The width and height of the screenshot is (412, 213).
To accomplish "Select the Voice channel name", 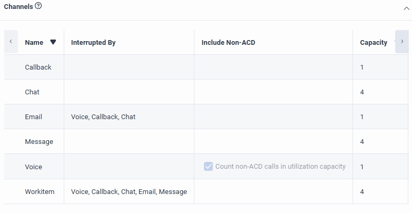I will (x=33, y=167).
